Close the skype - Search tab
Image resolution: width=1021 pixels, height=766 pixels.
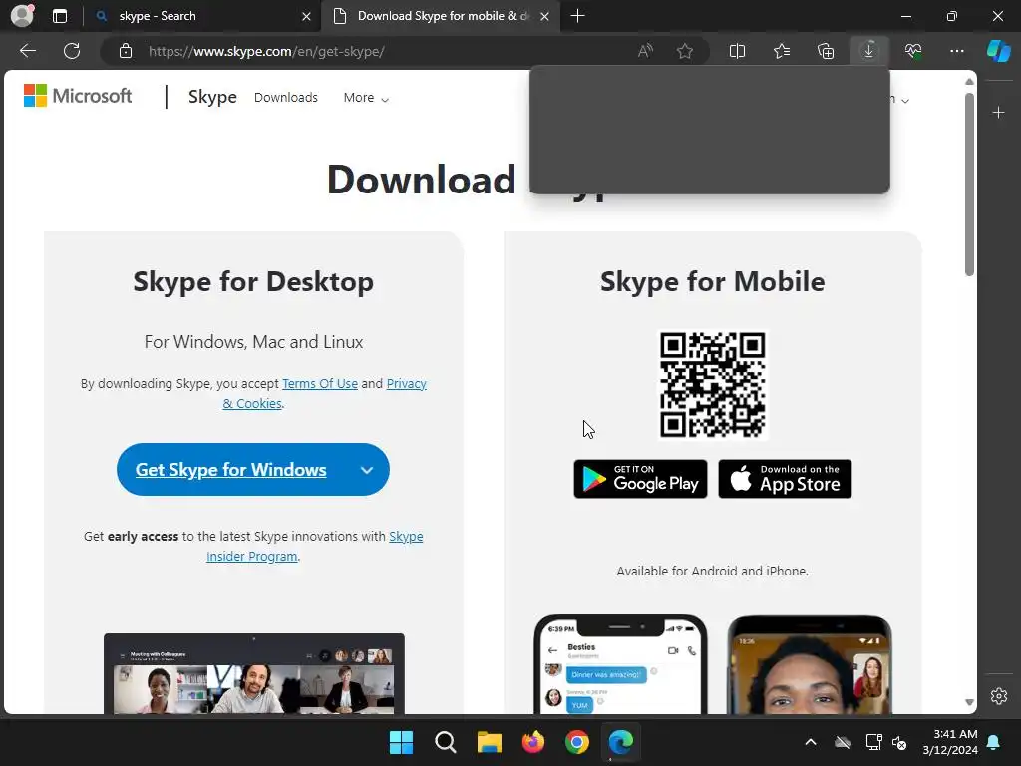[x=306, y=16]
